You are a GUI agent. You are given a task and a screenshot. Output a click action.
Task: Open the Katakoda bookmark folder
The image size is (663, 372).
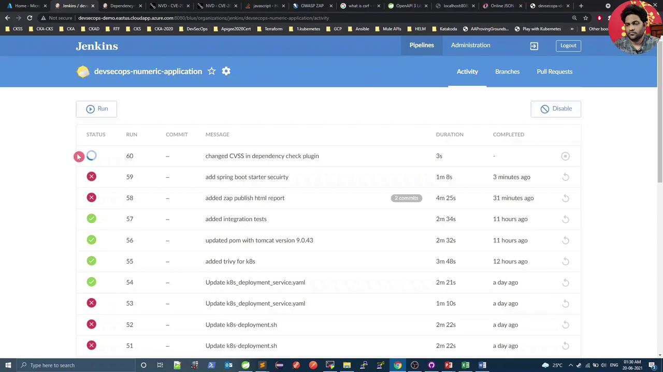pyautogui.click(x=444, y=29)
